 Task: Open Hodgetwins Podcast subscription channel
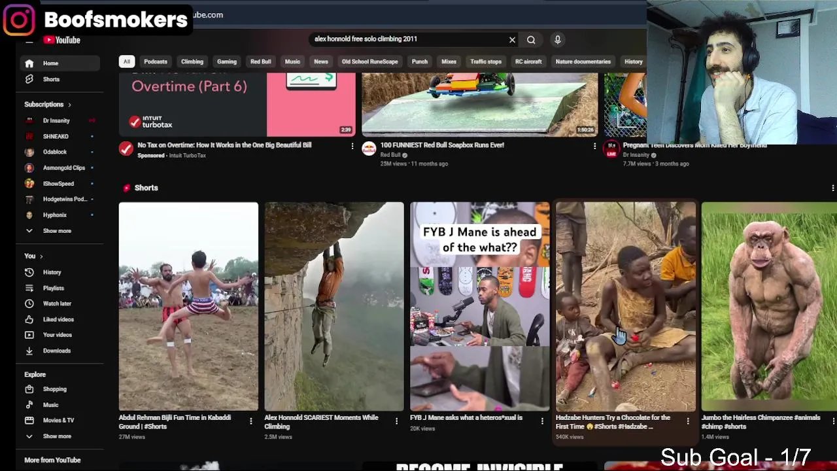(60, 199)
